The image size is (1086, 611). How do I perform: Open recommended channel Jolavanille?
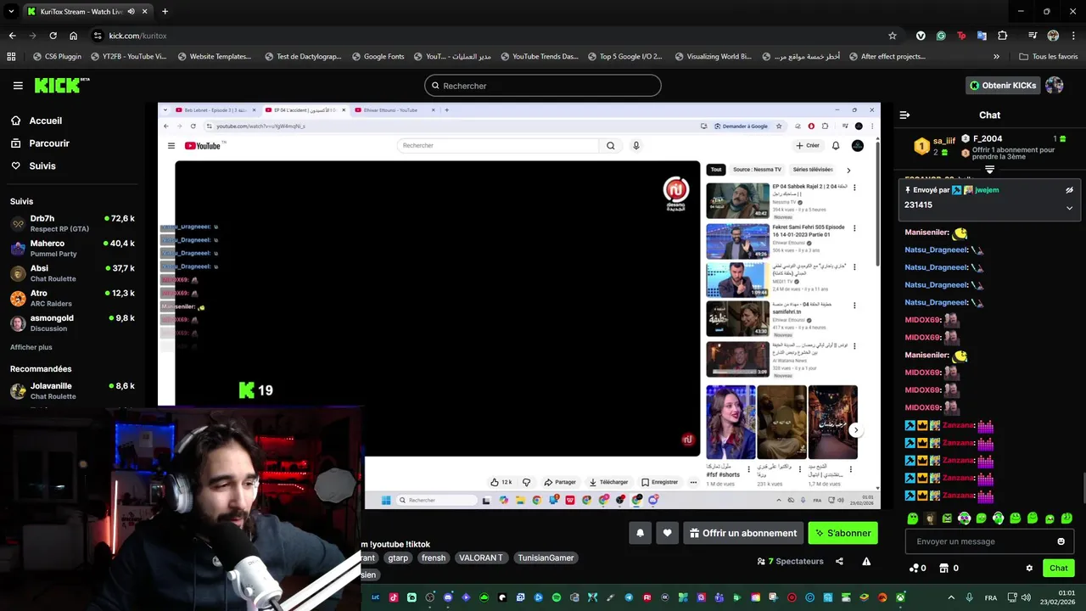tap(73, 390)
